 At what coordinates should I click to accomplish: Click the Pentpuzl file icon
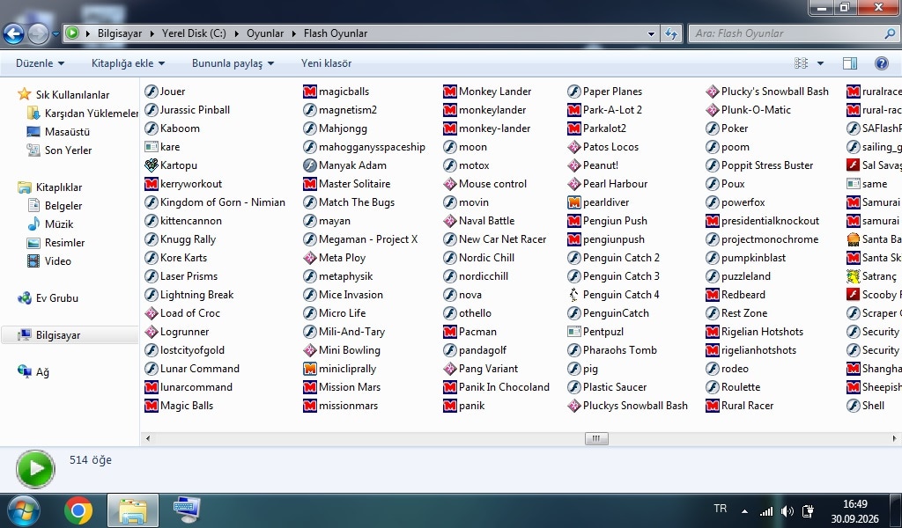[574, 332]
